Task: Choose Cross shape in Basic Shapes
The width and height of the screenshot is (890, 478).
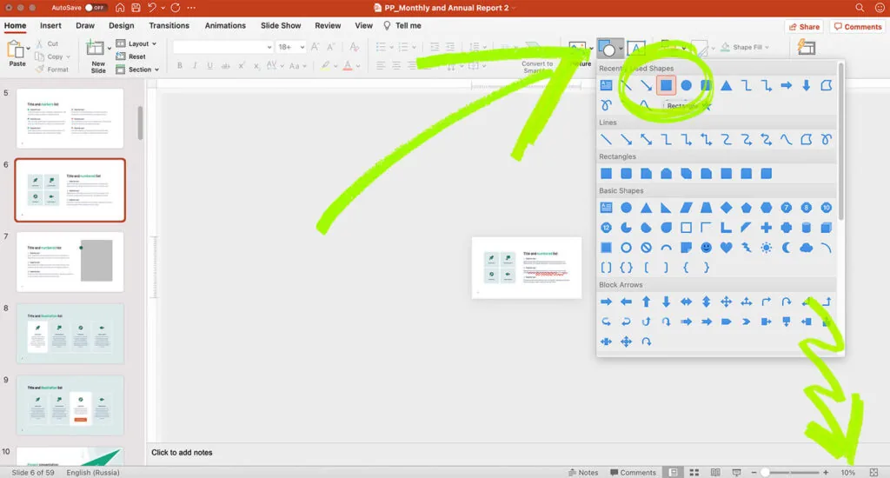Action: (x=767, y=228)
